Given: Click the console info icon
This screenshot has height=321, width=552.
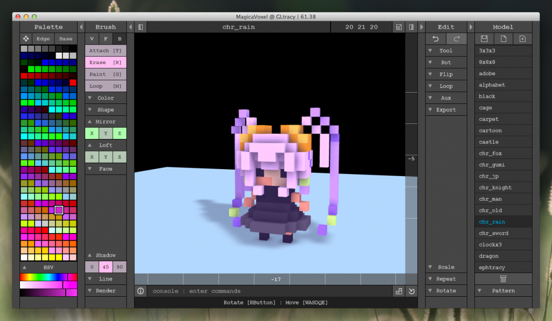Looking at the screenshot, I should [x=140, y=291].
